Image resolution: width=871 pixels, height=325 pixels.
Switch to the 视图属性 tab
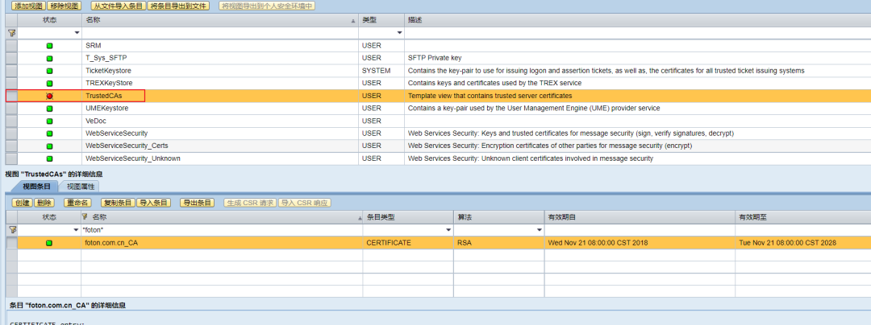tap(80, 187)
